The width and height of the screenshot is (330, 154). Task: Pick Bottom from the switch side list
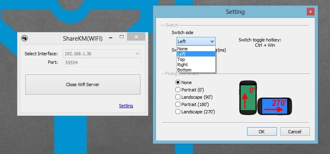pos(196,70)
